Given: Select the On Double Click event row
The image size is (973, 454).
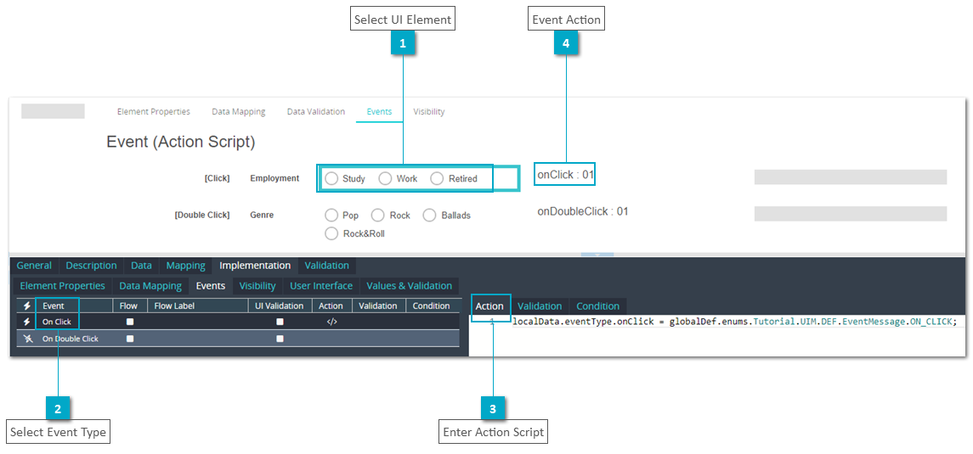Looking at the screenshot, I should pyautogui.click(x=239, y=339).
